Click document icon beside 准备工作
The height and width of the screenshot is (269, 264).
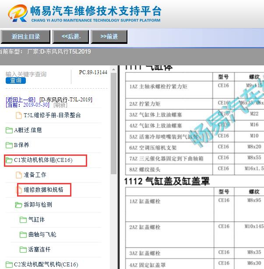[19, 175]
